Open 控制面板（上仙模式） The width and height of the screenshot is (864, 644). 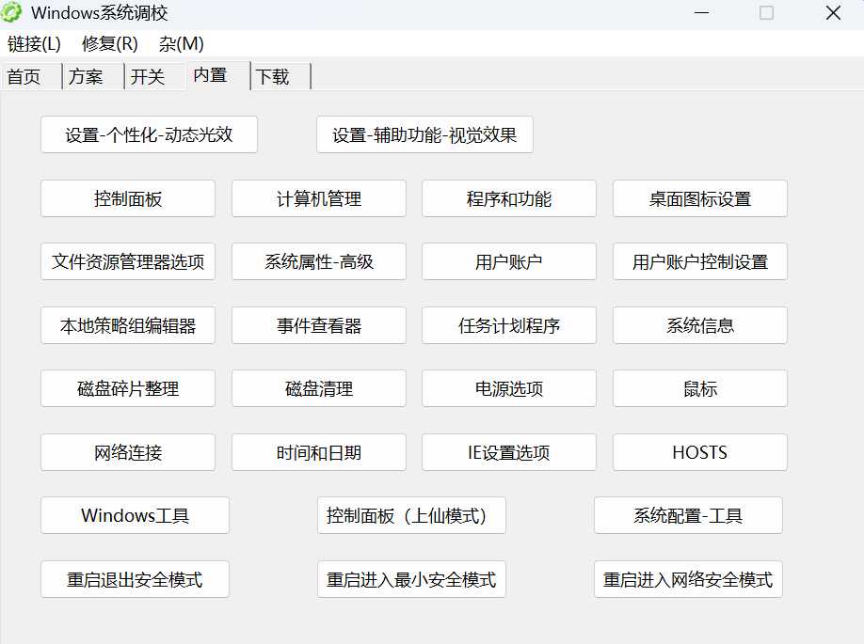tap(411, 515)
